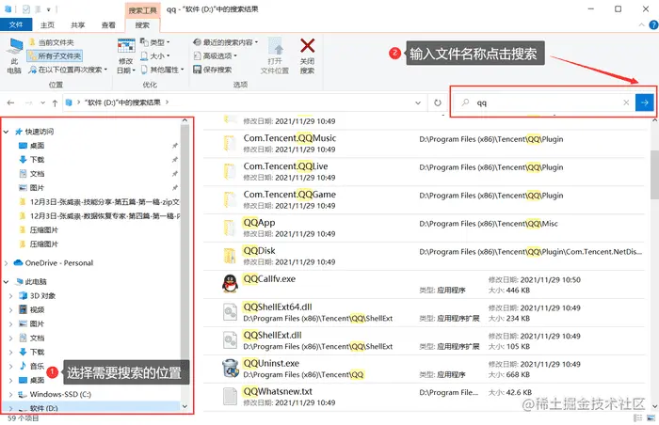Open recent locations dropdown arrow
659x425 pixels.
click(42, 102)
